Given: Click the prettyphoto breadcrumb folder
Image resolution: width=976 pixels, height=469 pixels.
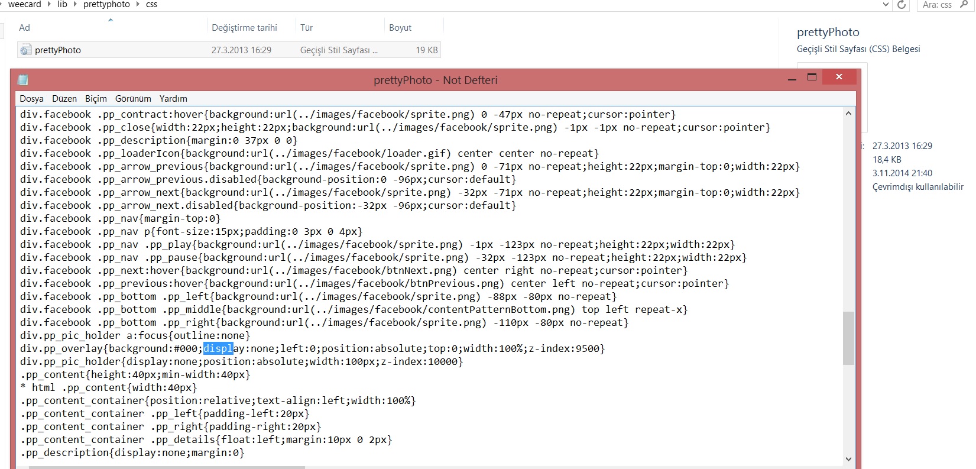Looking at the screenshot, I should pyautogui.click(x=106, y=4).
